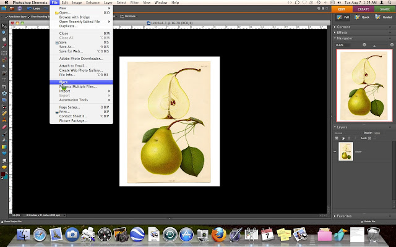Expand the Effects panel
Screen dimensions: 396x247
click(x=335, y=33)
